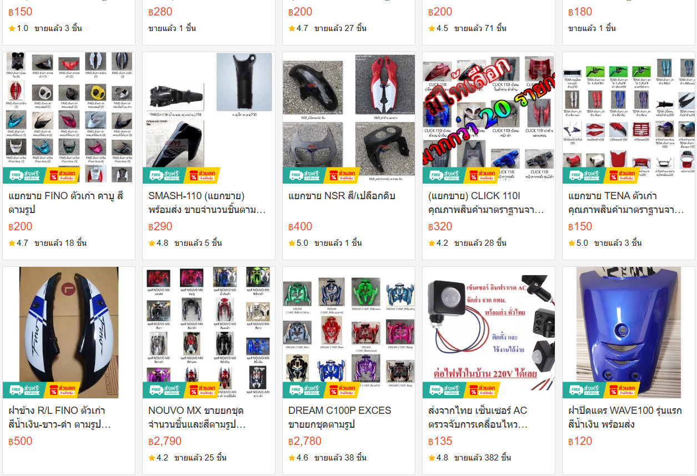Image resolution: width=697 pixels, height=476 pixels.
Task: Open the blue WAVE100 battery cover image
Action: click(x=629, y=332)
